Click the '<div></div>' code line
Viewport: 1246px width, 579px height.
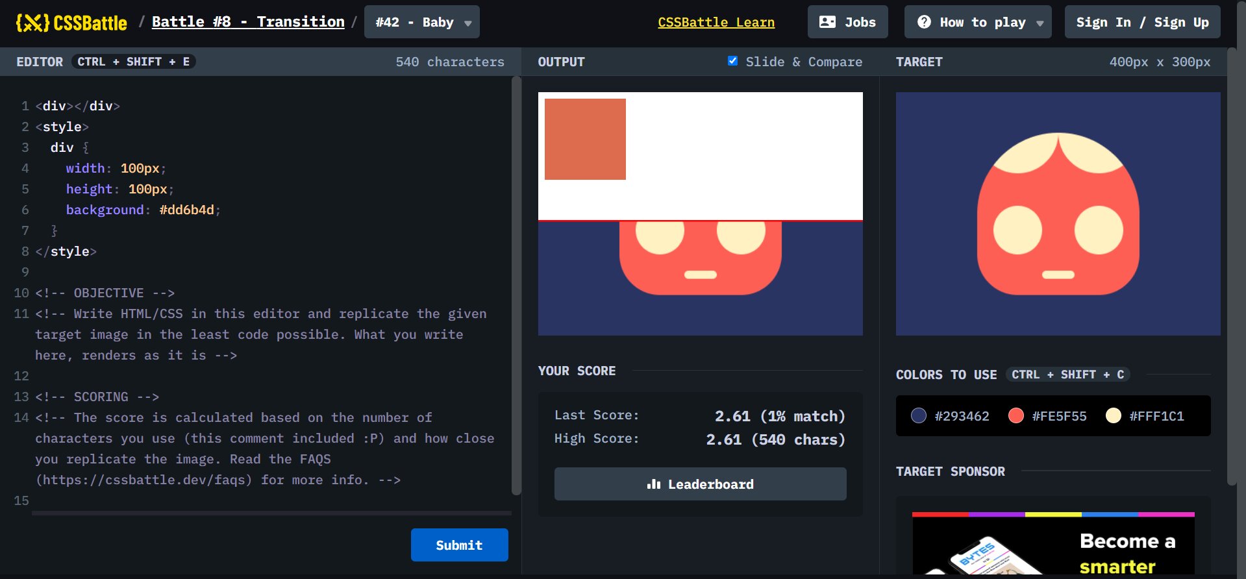[x=78, y=106]
